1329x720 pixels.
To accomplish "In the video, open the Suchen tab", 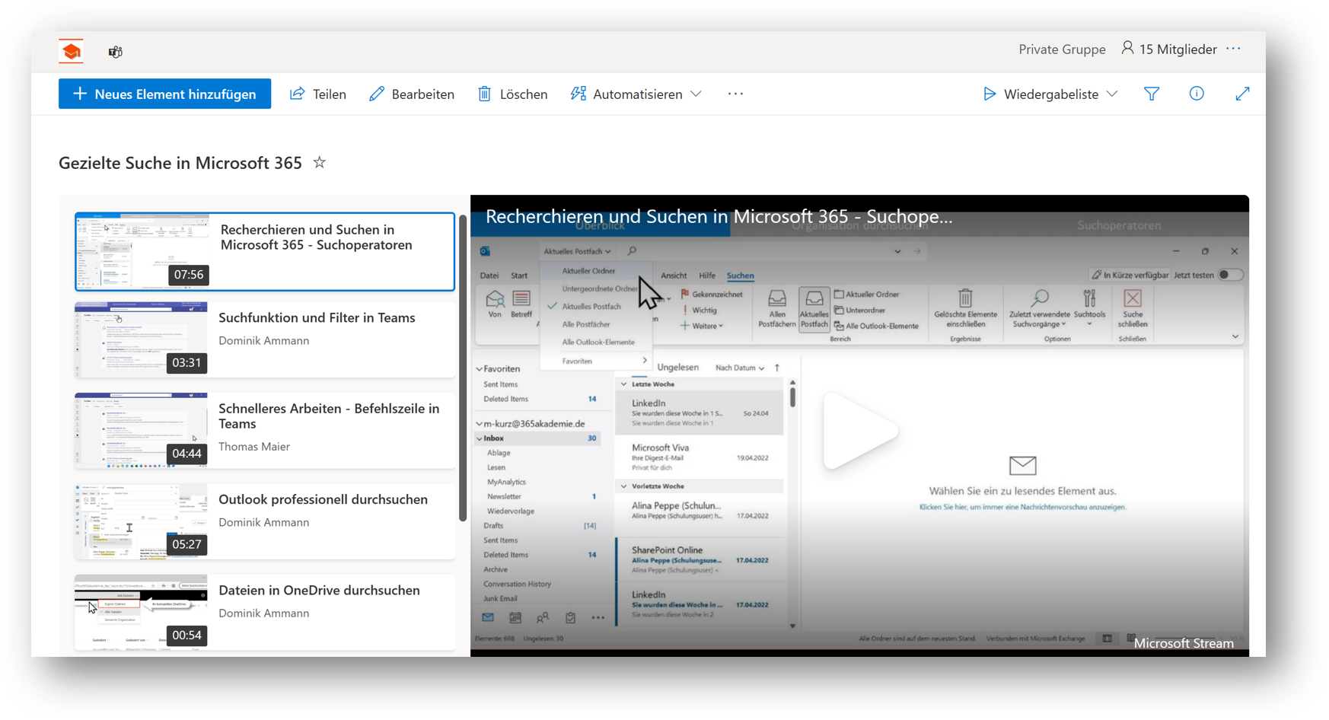I will tap(740, 276).
